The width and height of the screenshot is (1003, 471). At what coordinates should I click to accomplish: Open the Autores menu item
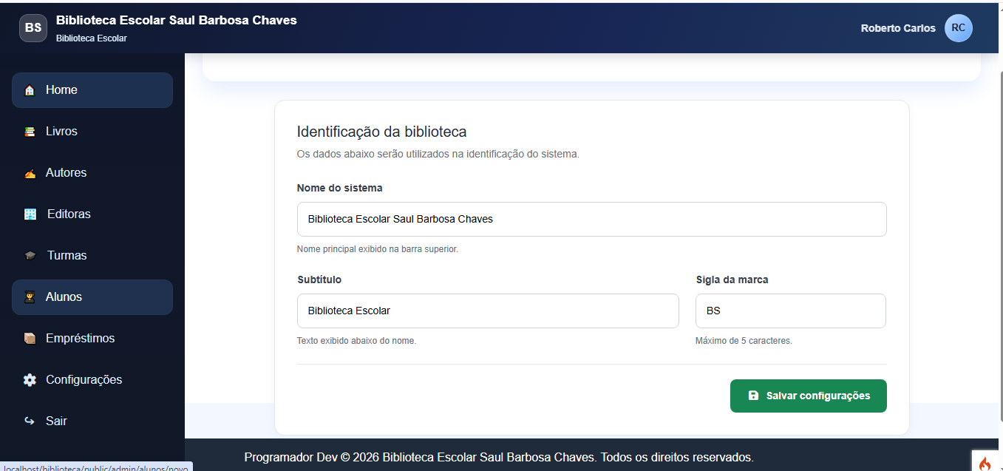click(92, 173)
